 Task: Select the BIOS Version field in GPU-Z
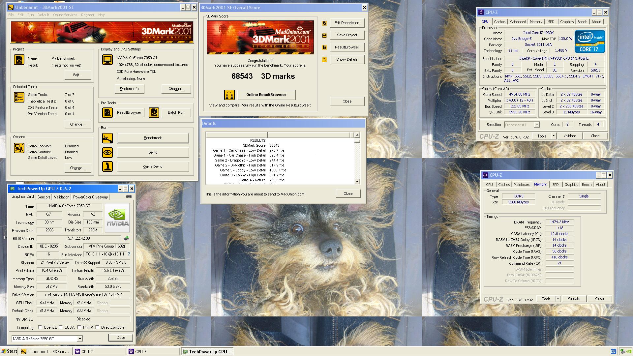coord(79,238)
